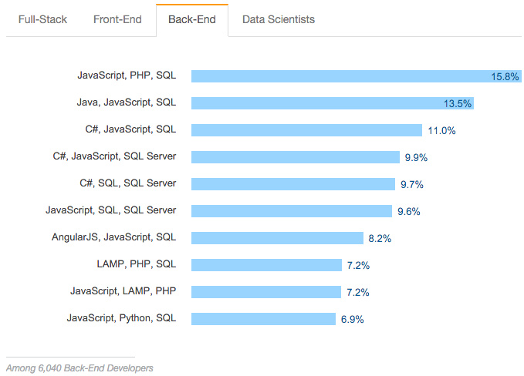Screen dimensions: 524x376
Task: Click the JavaScript, SQL, SQL Server bar
Action: [x=292, y=211]
